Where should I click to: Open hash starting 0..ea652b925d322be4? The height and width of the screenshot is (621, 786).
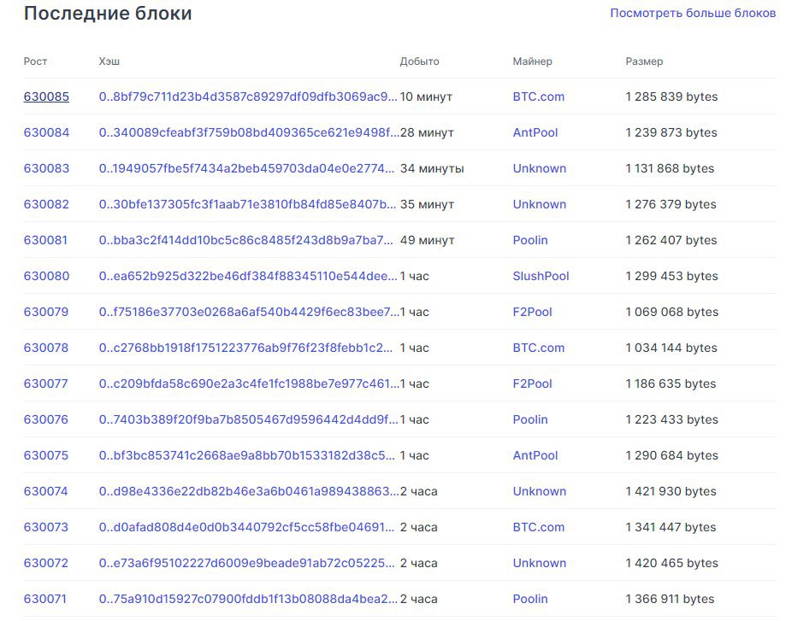248,276
